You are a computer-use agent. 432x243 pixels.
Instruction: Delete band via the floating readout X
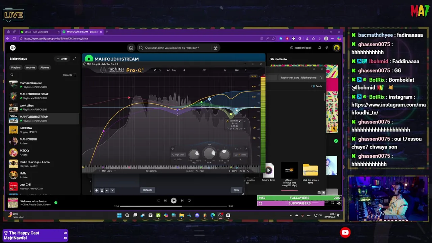[x=245, y=121]
